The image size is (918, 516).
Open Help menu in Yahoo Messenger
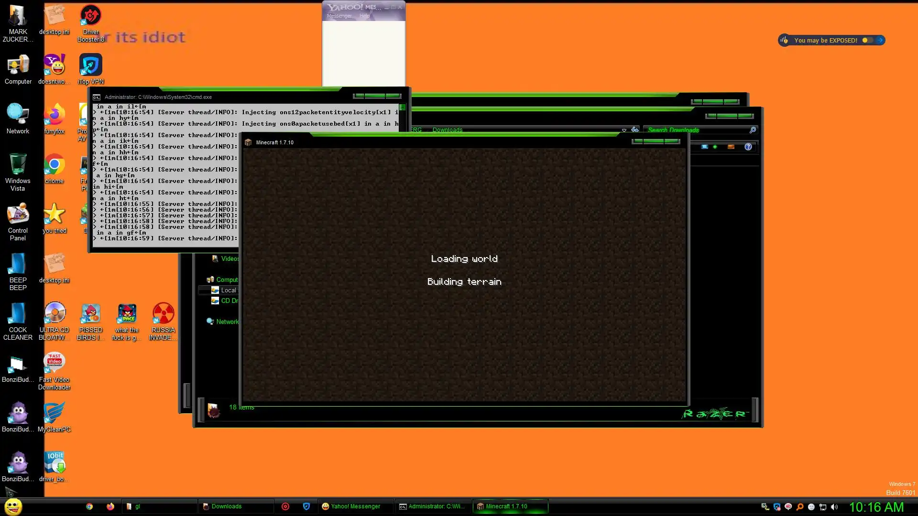[364, 16]
